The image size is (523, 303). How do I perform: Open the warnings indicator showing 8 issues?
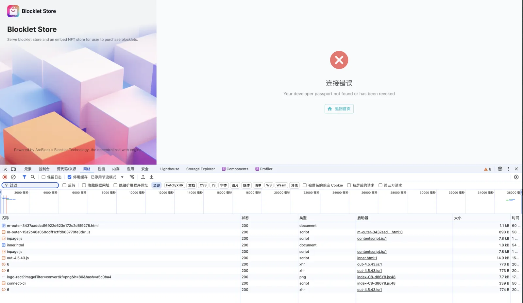(488, 169)
